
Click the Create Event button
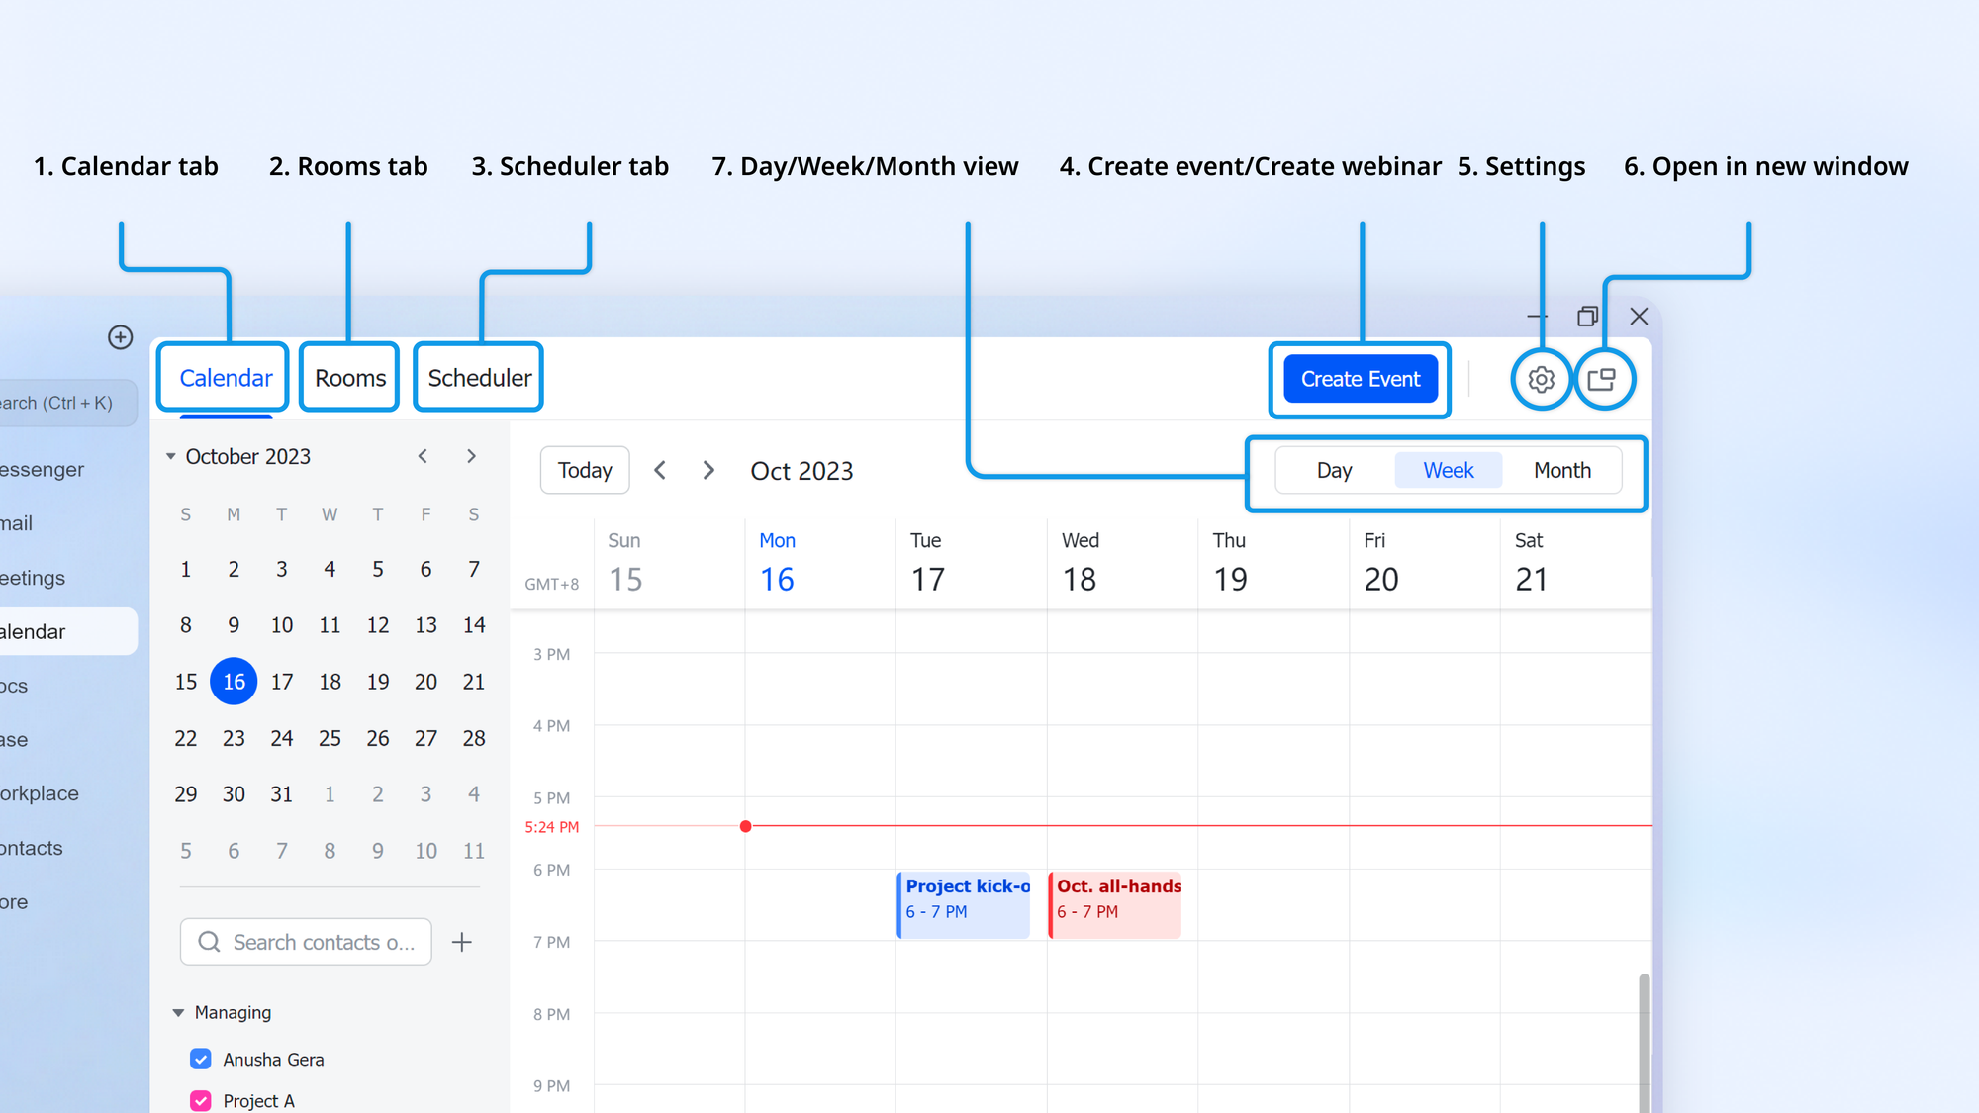pos(1360,379)
